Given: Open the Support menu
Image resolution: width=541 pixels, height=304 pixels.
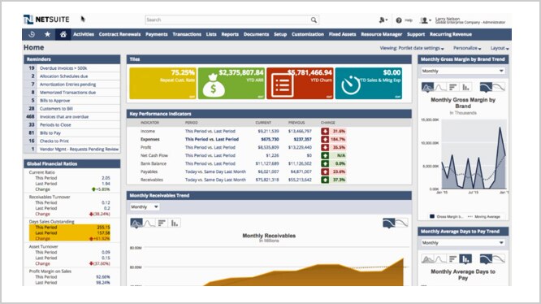Looking at the screenshot, I should click(x=416, y=34).
